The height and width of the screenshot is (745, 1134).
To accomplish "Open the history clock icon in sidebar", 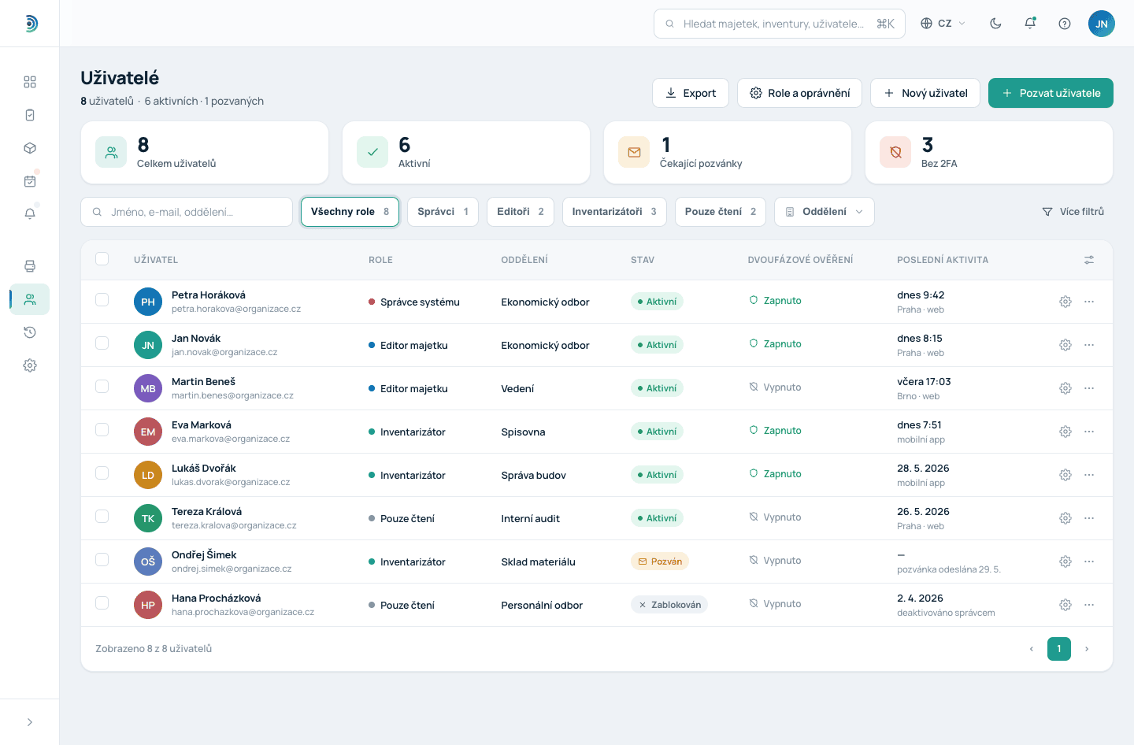I will 30,332.
